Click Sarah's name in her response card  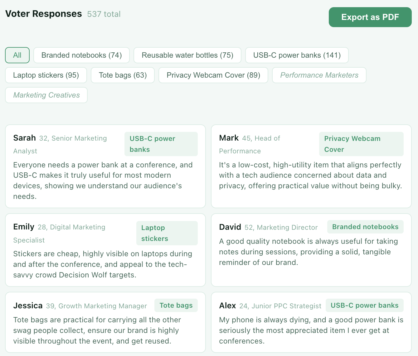[x=24, y=138]
